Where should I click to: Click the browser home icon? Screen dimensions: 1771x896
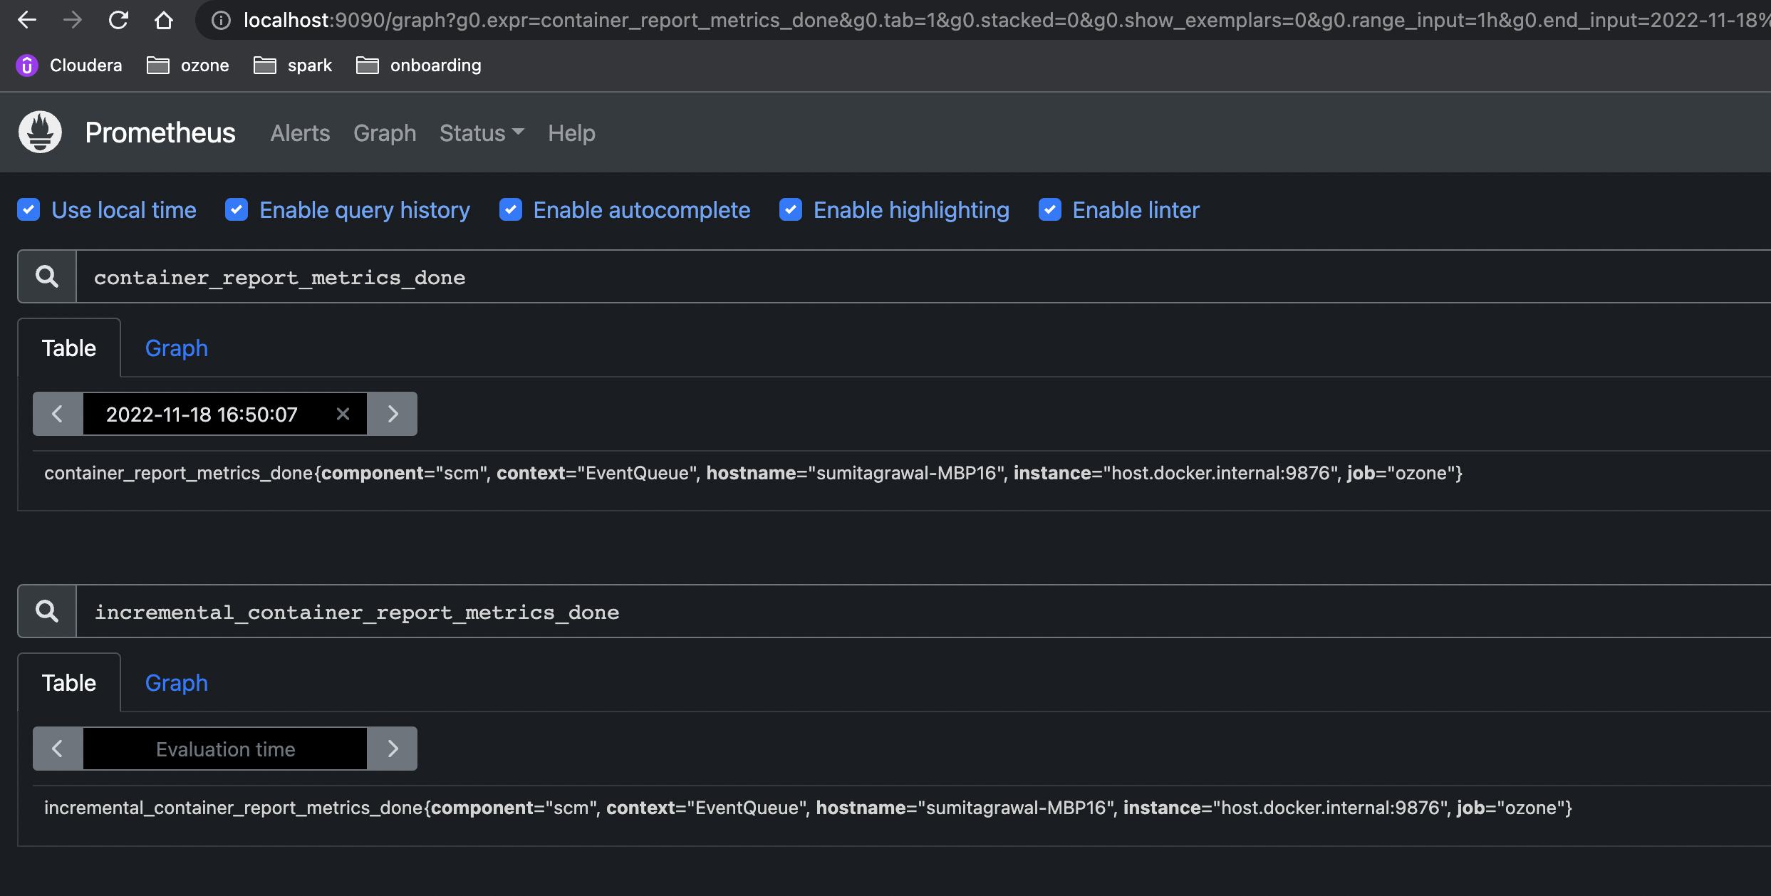164,20
